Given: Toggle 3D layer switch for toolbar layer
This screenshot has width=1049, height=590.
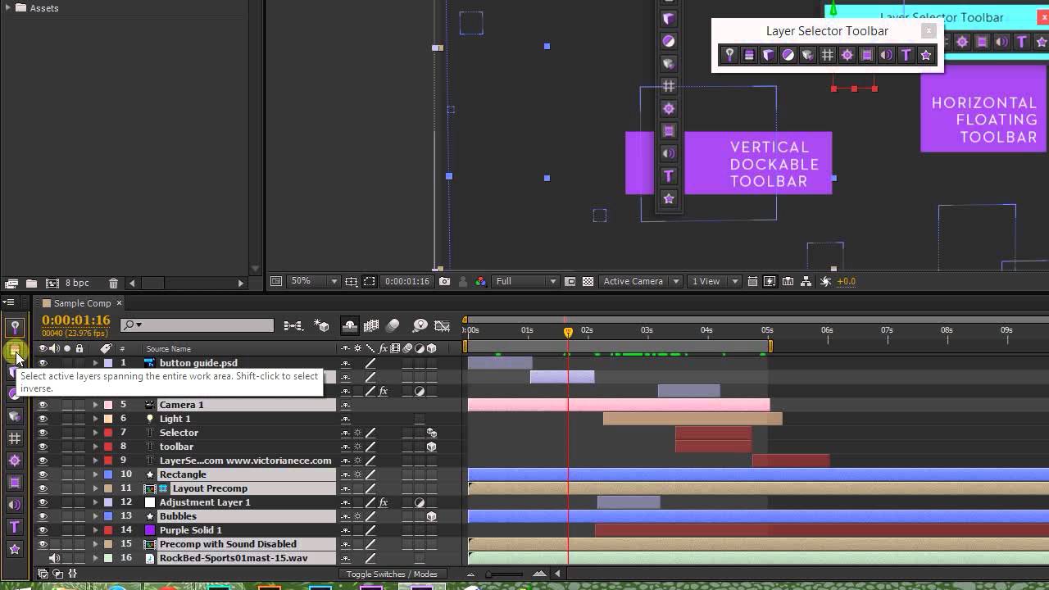Looking at the screenshot, I should click(x=431, y=447).
